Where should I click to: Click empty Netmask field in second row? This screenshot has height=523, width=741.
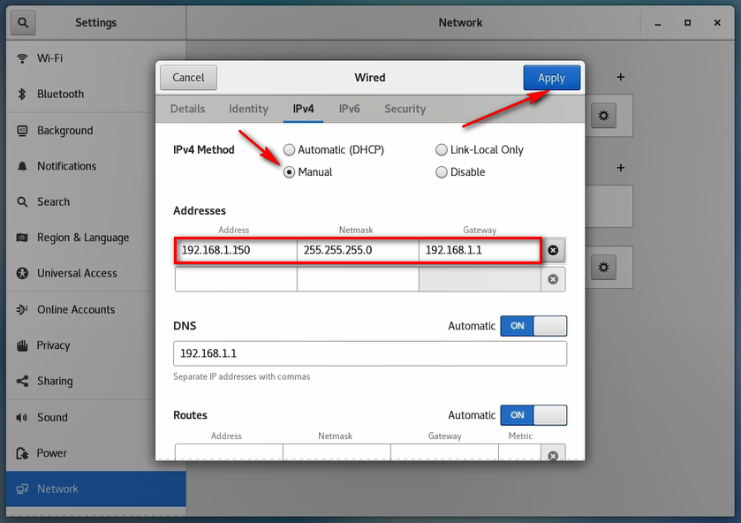358,279
